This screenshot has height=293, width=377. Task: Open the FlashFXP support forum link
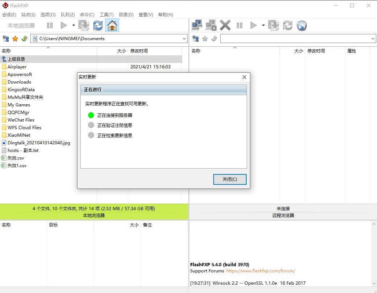pyautogui.click(x=260, y=271)
